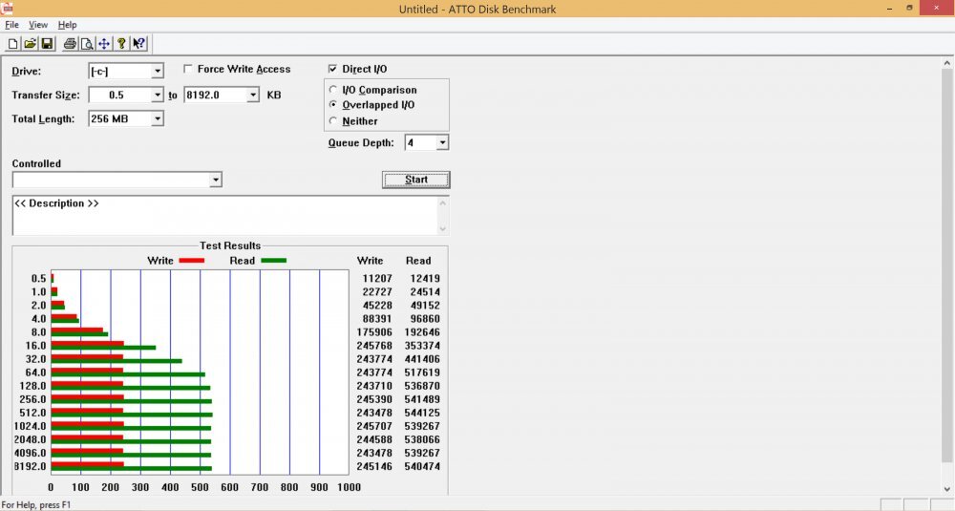Click the New file toolbar icon
Image resolution: width=955 pixels, height=511 pixels.
(13, 44)
